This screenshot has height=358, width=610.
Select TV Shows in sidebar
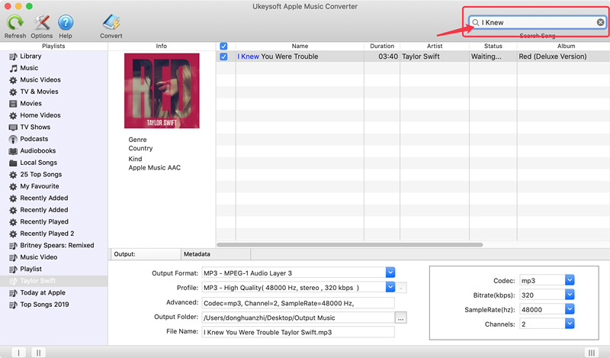click(35, 127)
